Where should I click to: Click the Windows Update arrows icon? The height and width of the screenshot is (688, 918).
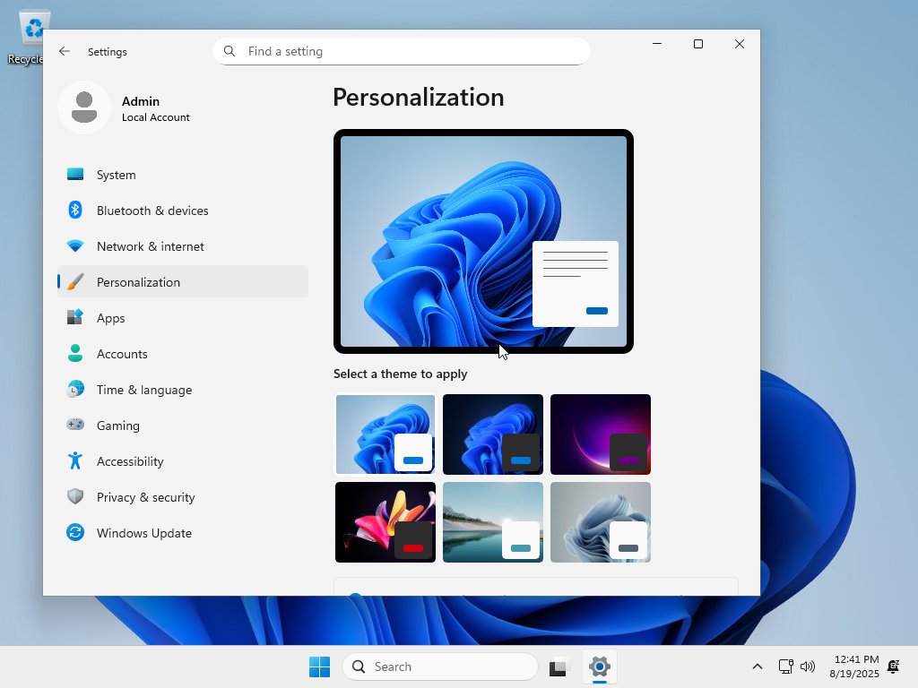(x=75, y=532)
